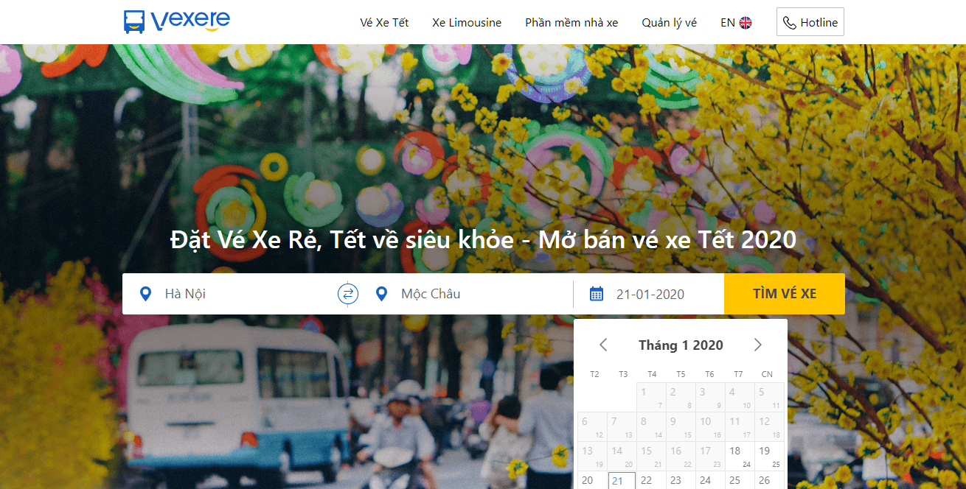
Task: Open Phần mềm nhà xe menu item
Action: tap(571, 23)
